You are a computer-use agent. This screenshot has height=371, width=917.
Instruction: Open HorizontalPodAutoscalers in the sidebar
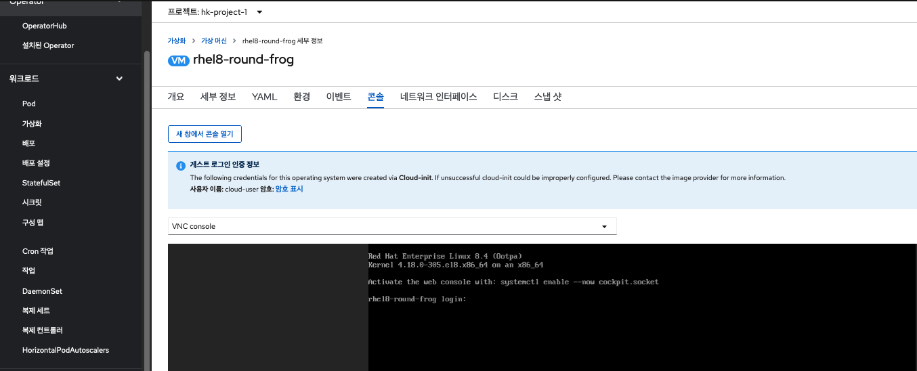tap(66, 350)
